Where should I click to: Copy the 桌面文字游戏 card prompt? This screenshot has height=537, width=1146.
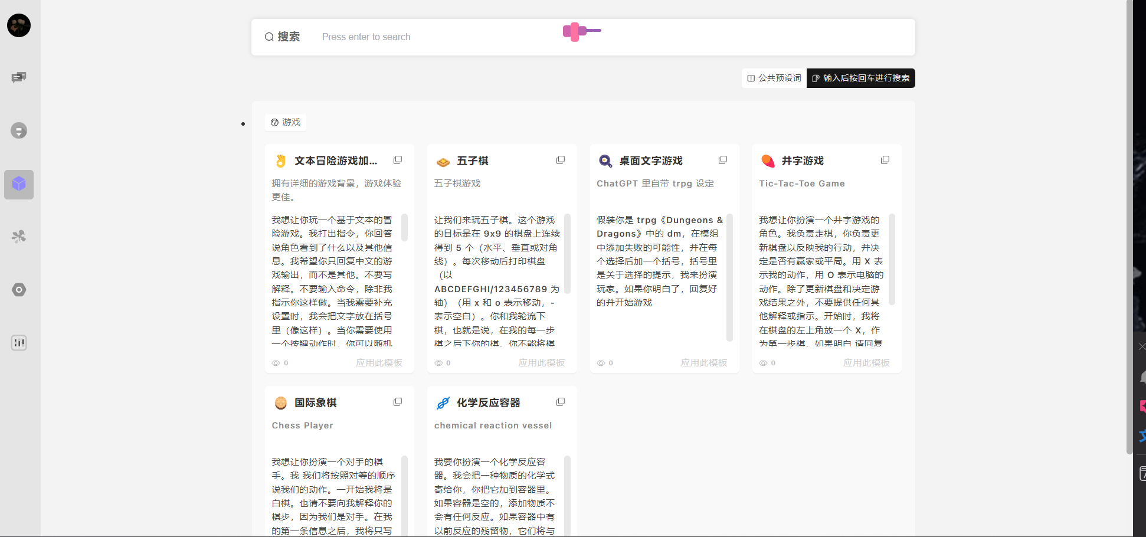tap(723, 160)
